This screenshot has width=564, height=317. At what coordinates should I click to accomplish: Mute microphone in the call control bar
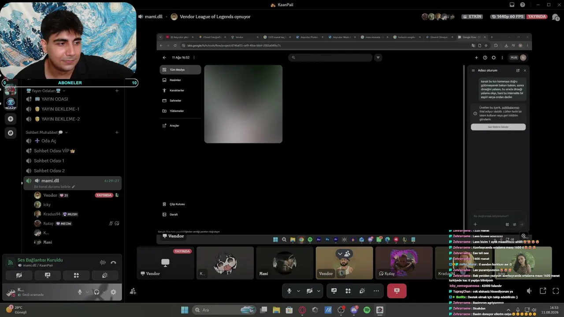289,291
